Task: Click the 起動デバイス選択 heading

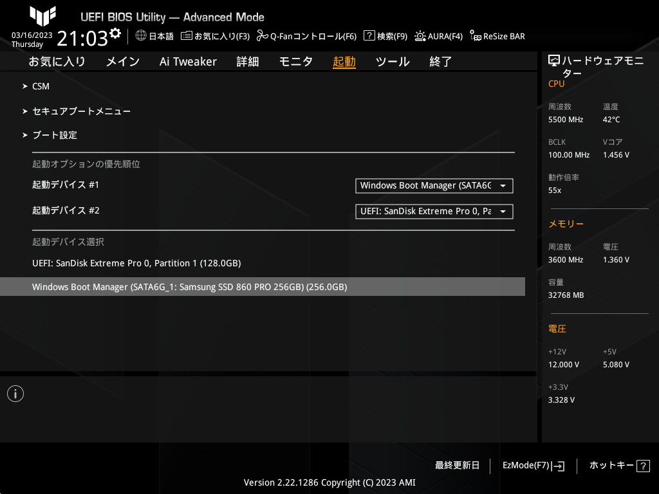Action: pyautogui.click(x=68, y=242)
